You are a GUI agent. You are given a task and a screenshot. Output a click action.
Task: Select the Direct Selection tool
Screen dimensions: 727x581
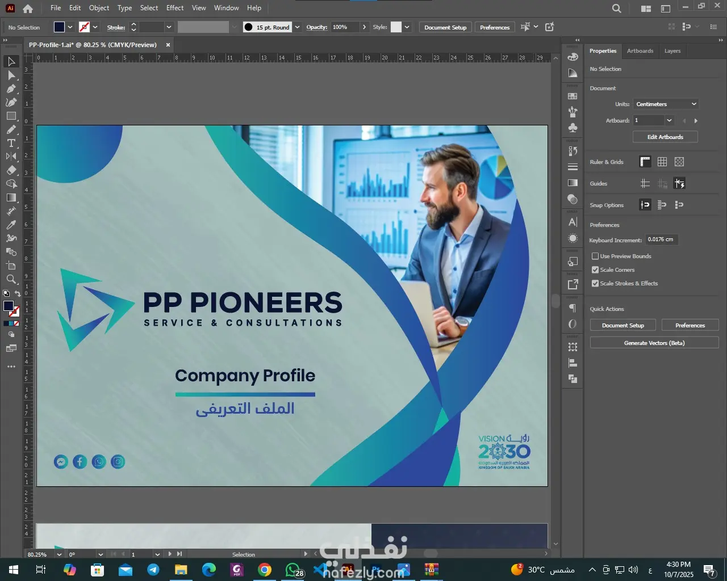11,75
